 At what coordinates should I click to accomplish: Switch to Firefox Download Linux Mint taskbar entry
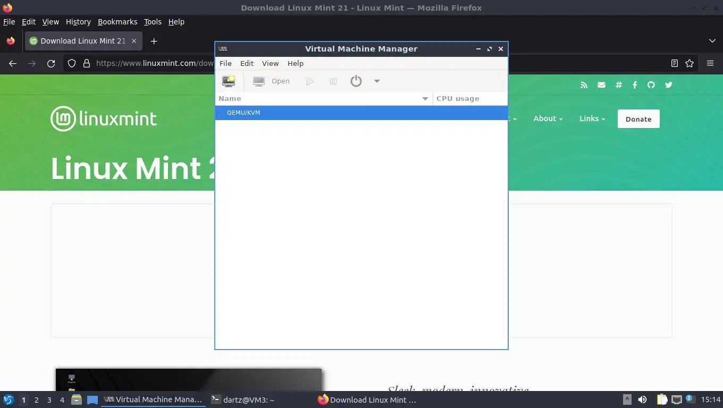367,399
